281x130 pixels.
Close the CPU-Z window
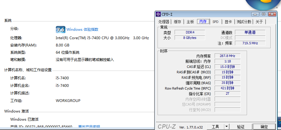pos(272,14)
